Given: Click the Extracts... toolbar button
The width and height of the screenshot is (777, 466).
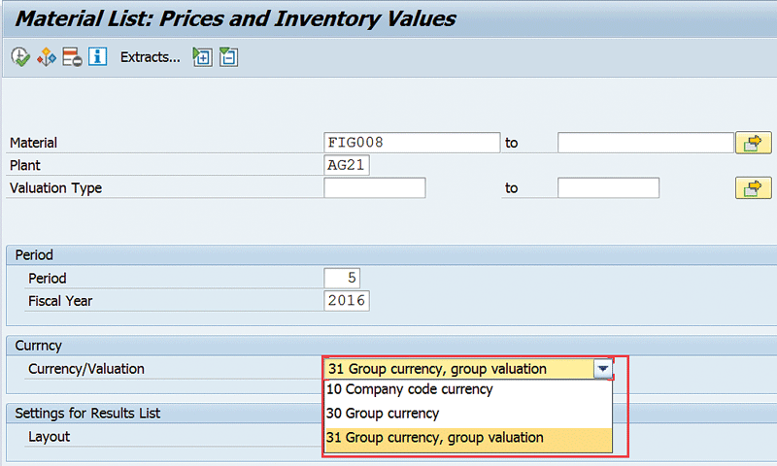Looking at the screenshot, I should (150, 57).
